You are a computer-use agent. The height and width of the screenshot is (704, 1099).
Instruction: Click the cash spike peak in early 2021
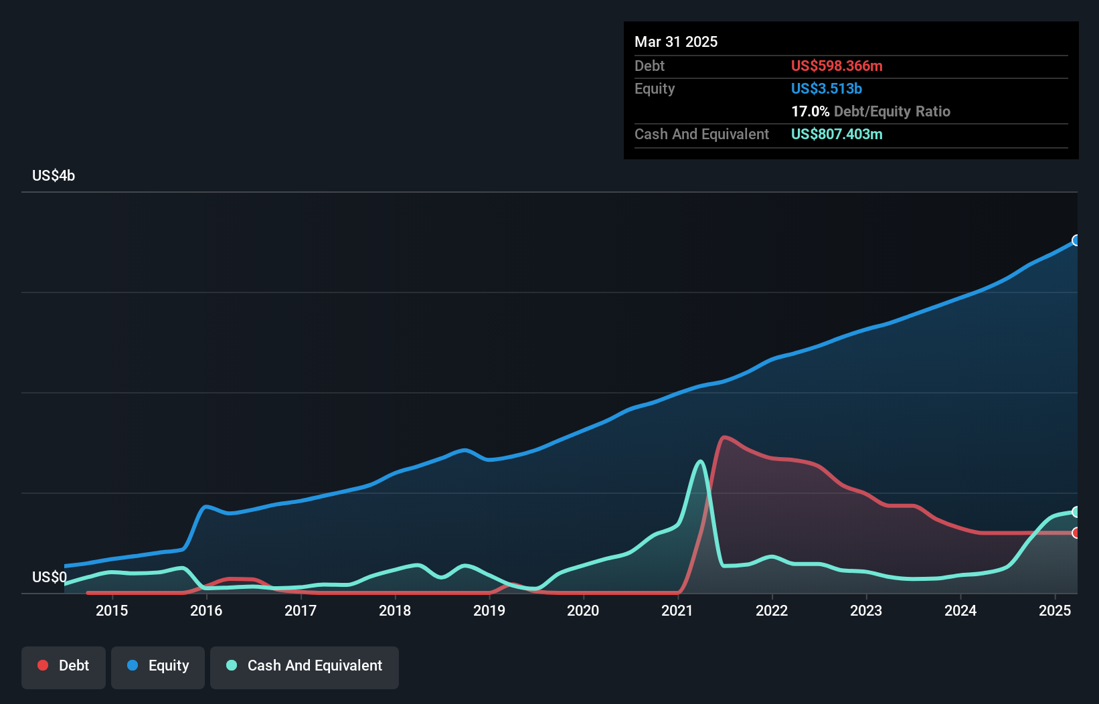pos(700,461)
